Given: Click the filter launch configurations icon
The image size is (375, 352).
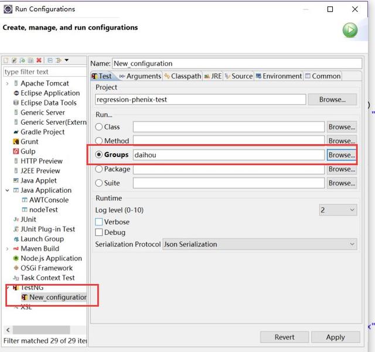Looking at the screenshot, I should pyautogui.click(x=59, y=60).
